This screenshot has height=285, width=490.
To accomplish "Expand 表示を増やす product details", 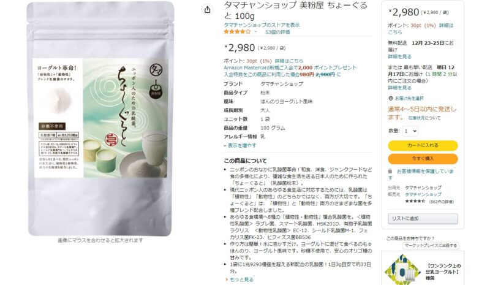I will click(x=240, y=145).
